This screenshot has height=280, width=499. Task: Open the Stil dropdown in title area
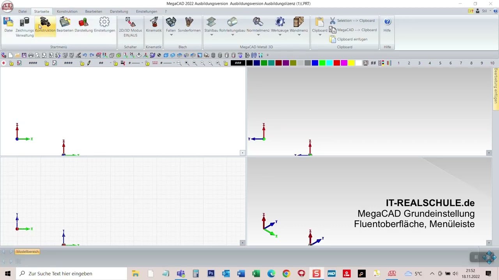coord(487,11)
